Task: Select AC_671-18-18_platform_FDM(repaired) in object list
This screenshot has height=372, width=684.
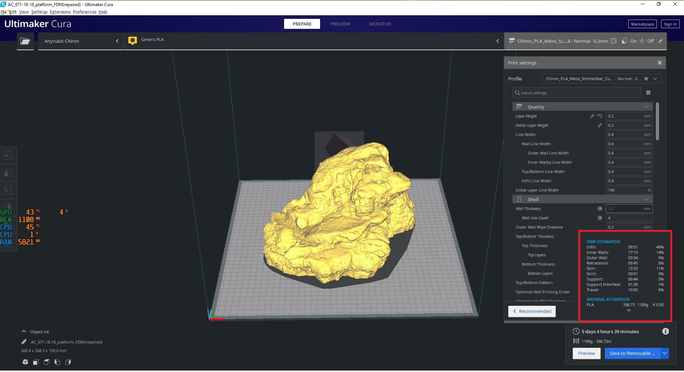Action: pyautogui.click(x=67, y=342)
